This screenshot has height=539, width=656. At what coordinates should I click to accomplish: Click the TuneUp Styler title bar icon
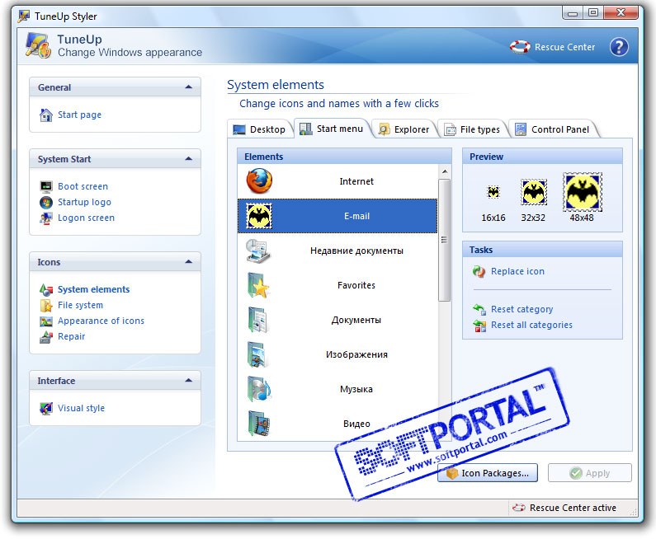pos(24,16)
